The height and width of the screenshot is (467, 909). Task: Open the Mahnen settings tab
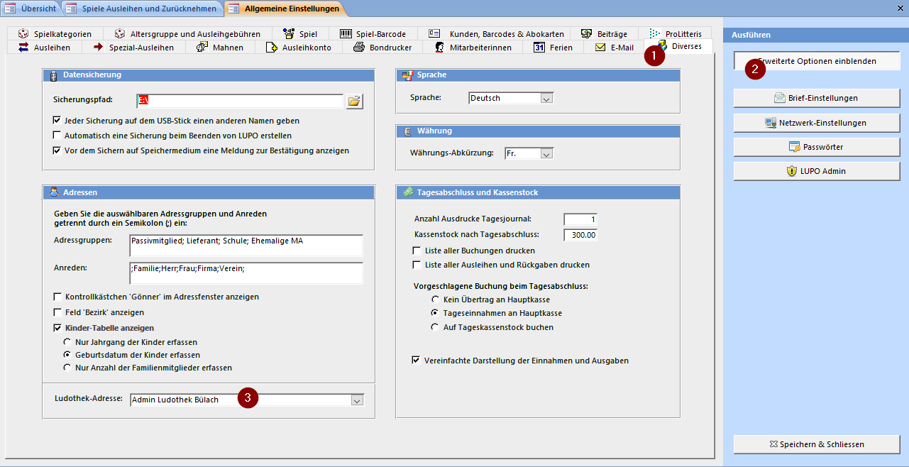pyautogui.click(x=219, y=47)
